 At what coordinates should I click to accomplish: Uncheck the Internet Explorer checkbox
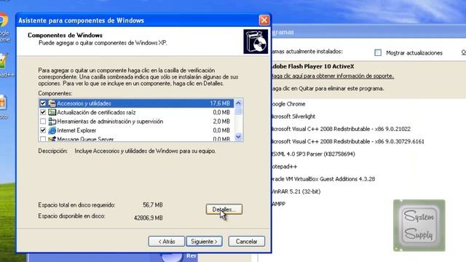pos(43,130)
